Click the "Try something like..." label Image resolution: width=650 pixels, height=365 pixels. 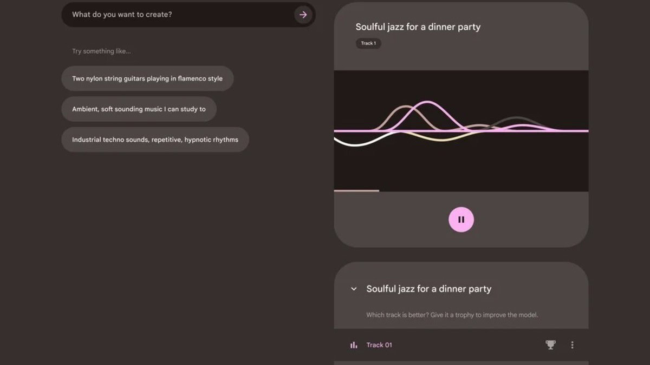pos(101,51)
